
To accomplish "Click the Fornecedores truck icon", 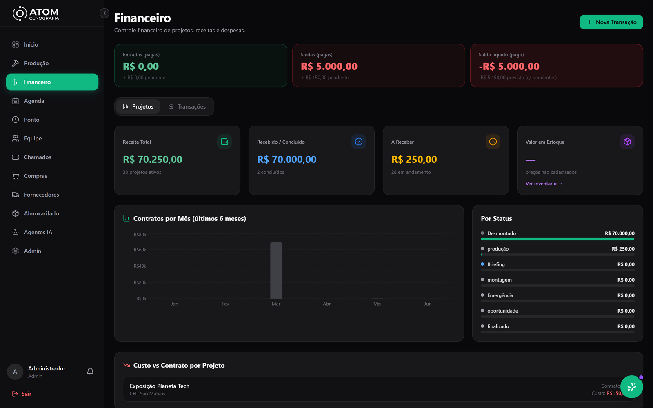I will (x=16, y=195).
